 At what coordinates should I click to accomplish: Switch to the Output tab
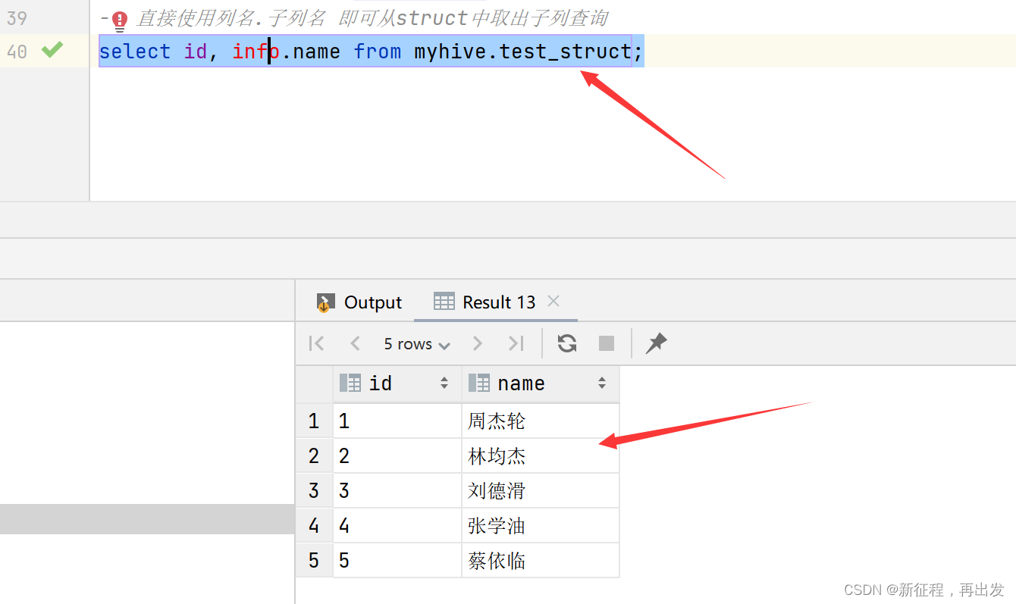point(359,302)
